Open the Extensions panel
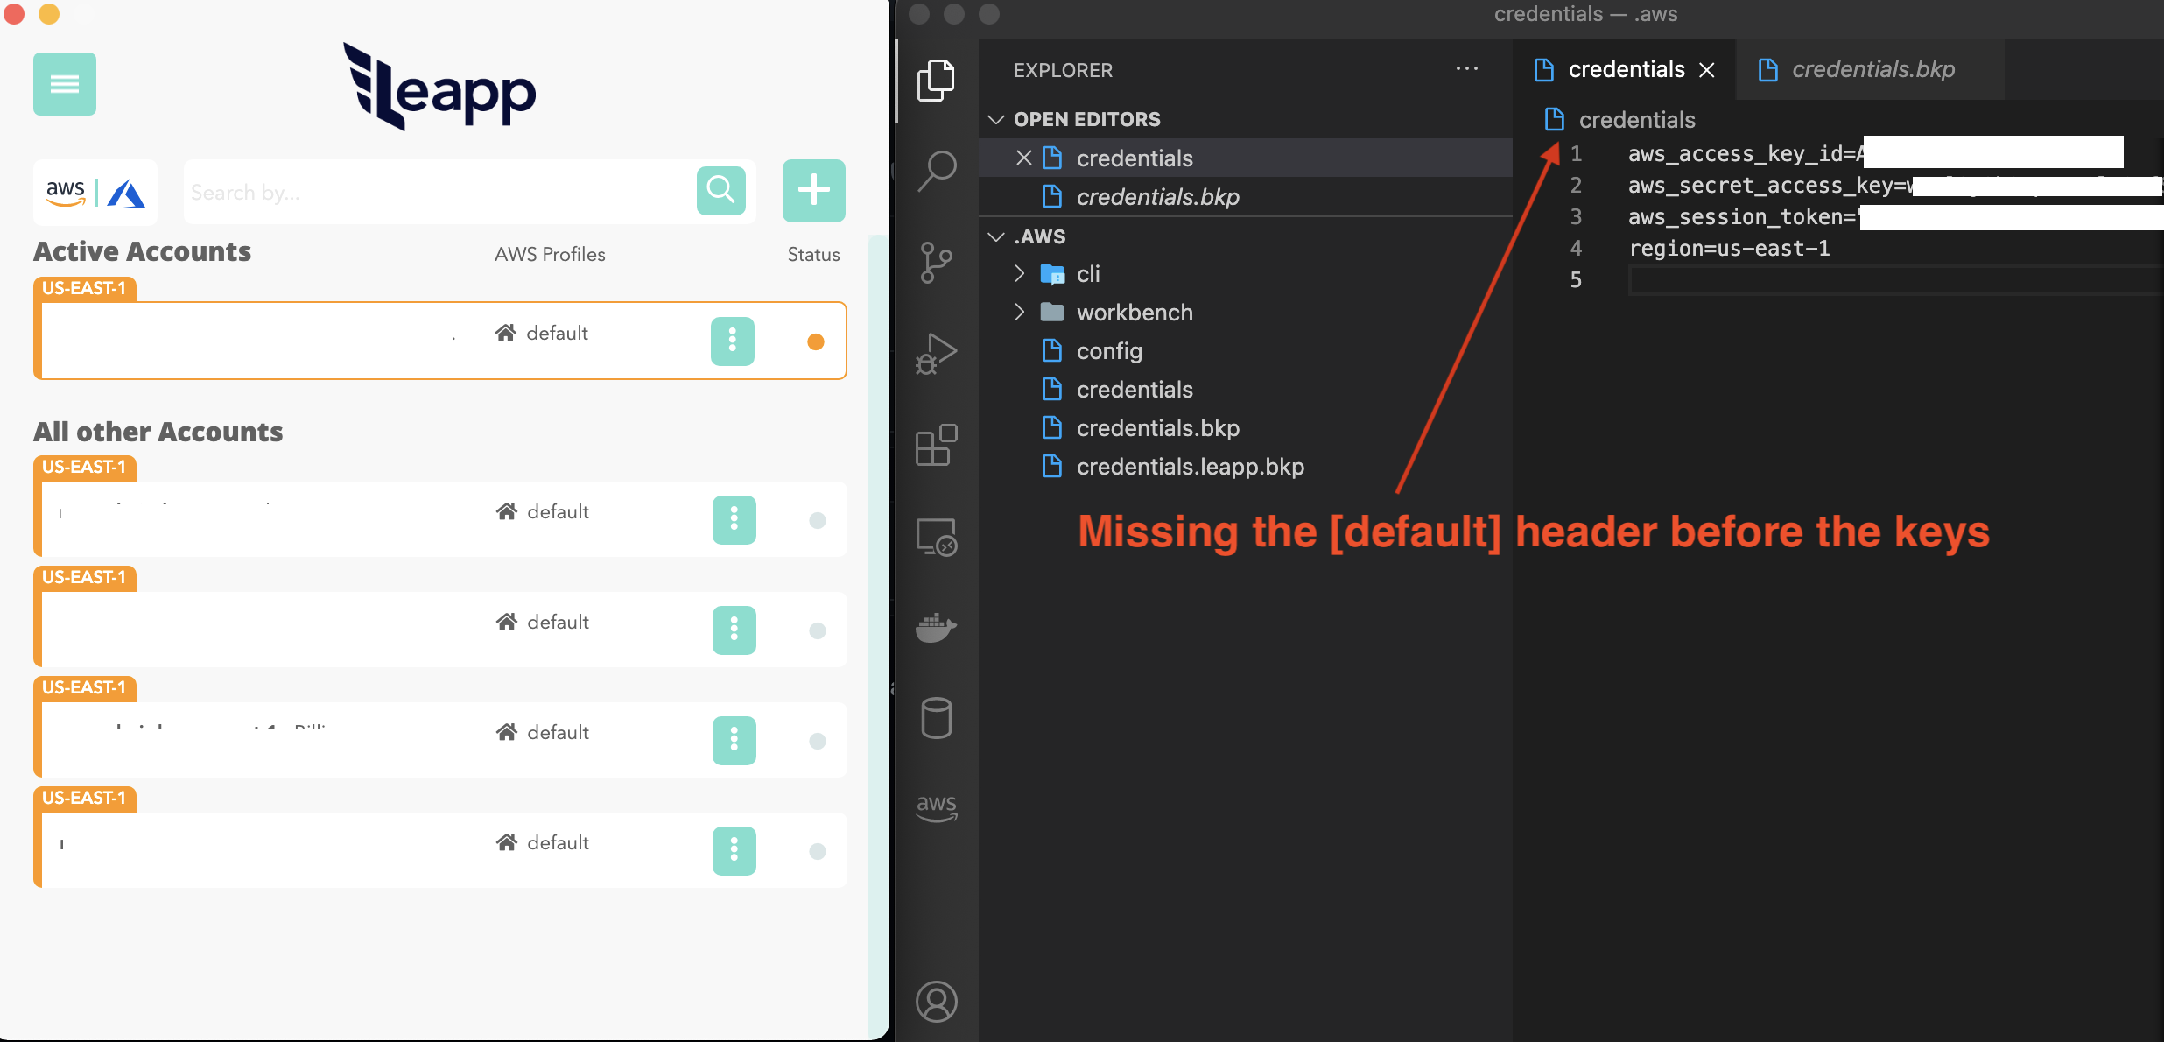The image size is (2164, 1042). point(937,445)
